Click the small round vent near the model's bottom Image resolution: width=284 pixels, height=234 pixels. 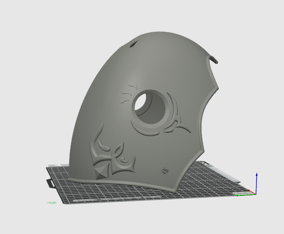(x=165, y=170)
